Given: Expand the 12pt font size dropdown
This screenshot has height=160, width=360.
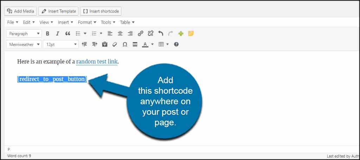Looking at the screenshot, I should point(61,45).
